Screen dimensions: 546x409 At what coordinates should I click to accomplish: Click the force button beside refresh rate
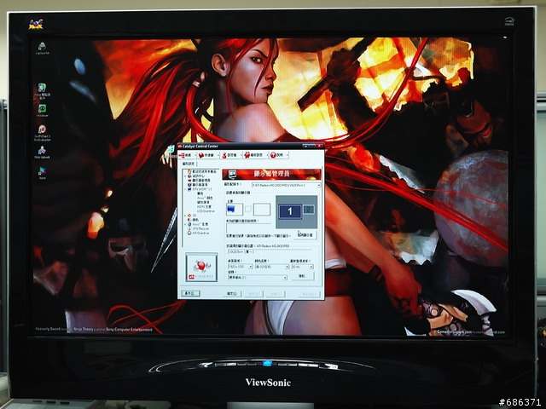click(302, 276)
